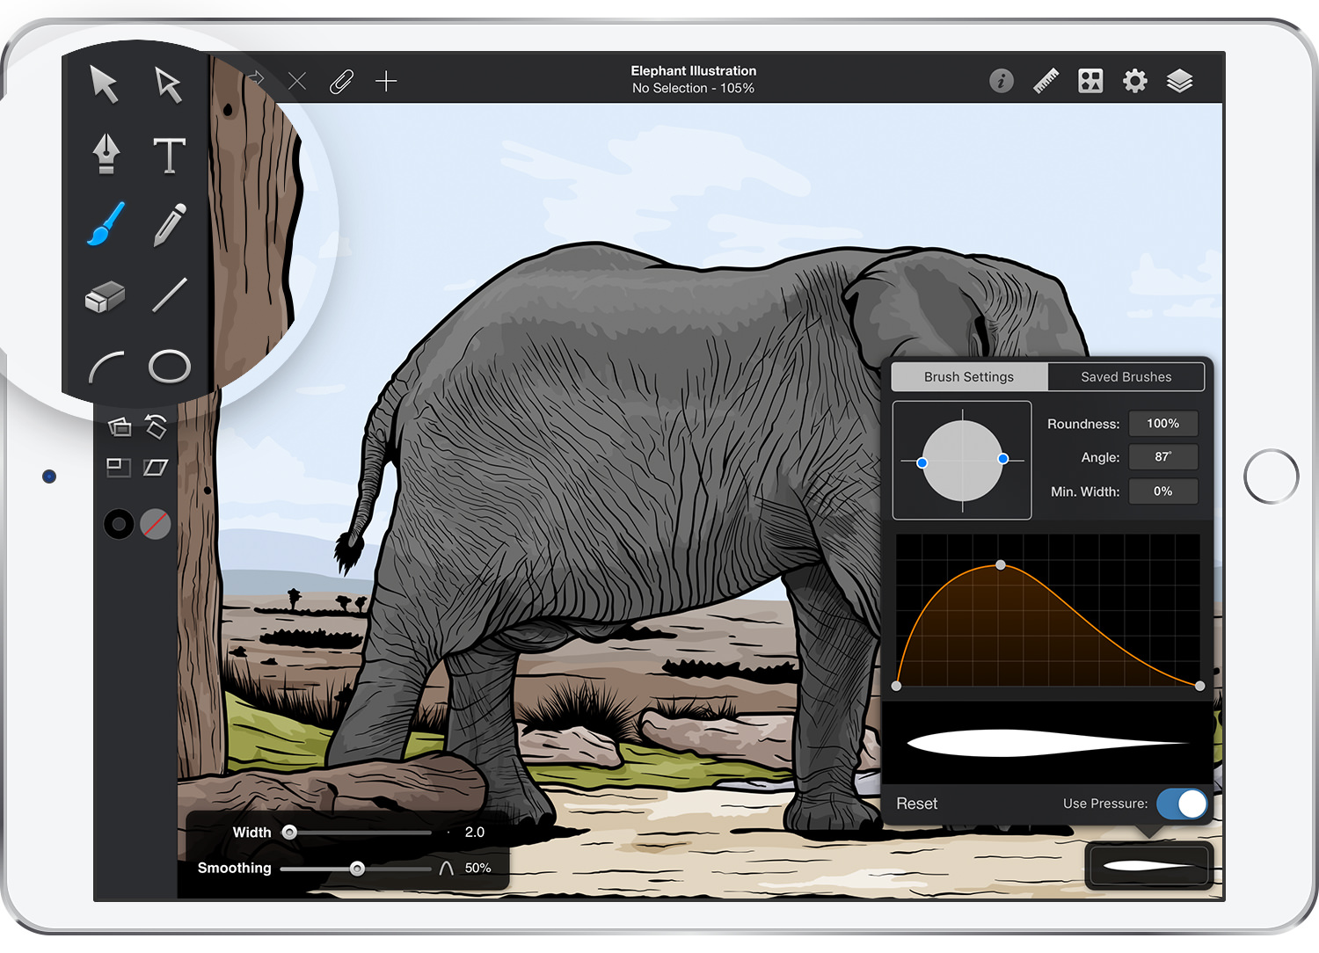This screenshot has width=1319, height=953.
Task: Click the Width slider handle
Action: pyautogui.click(x=289, y=832)
